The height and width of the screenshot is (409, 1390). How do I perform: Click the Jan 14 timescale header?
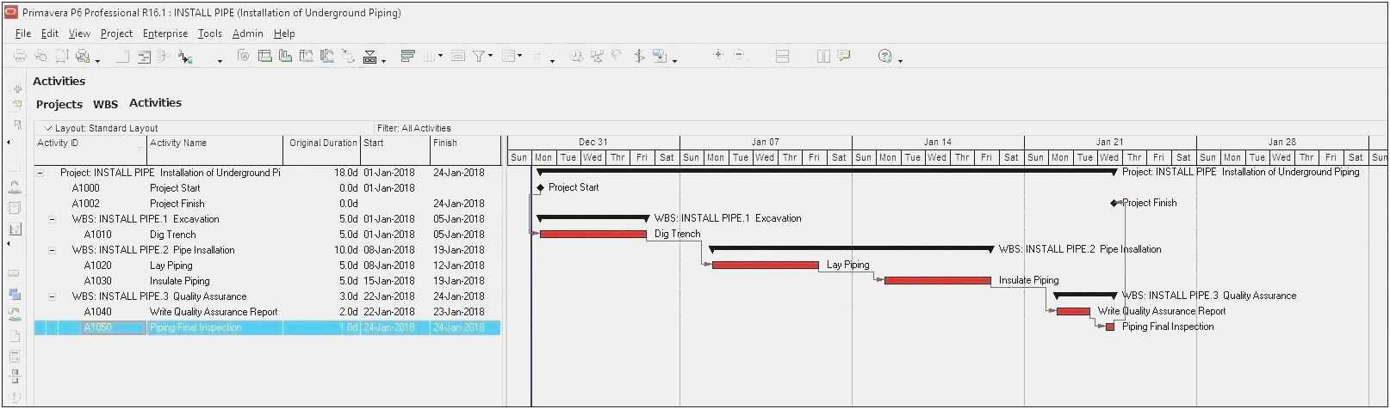(x=938, y=142)
